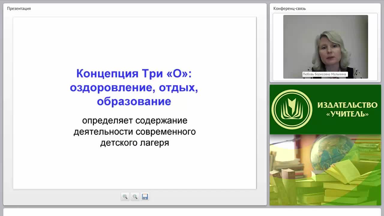Click the slide word образование

[134, 101]
